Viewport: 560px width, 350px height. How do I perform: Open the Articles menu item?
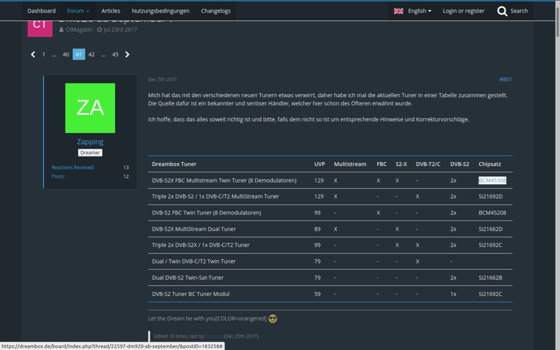[x=111, y=11]
